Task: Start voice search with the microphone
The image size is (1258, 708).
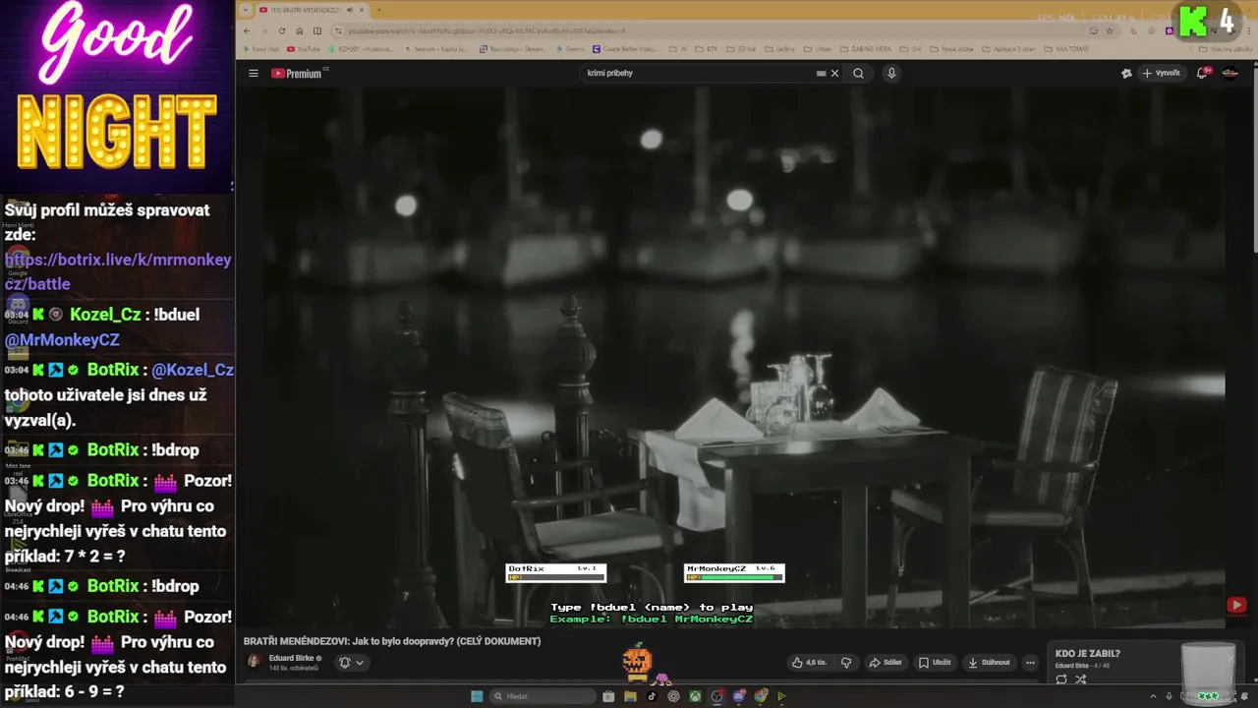Action: coord(891,73)
